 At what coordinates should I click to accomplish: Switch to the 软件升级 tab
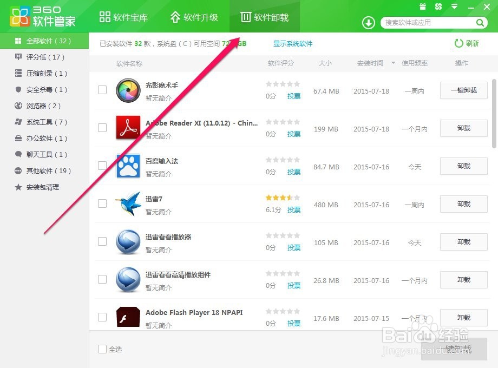194,17
